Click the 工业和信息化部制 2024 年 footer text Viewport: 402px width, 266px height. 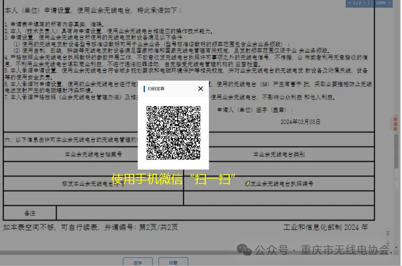[326, 227]
